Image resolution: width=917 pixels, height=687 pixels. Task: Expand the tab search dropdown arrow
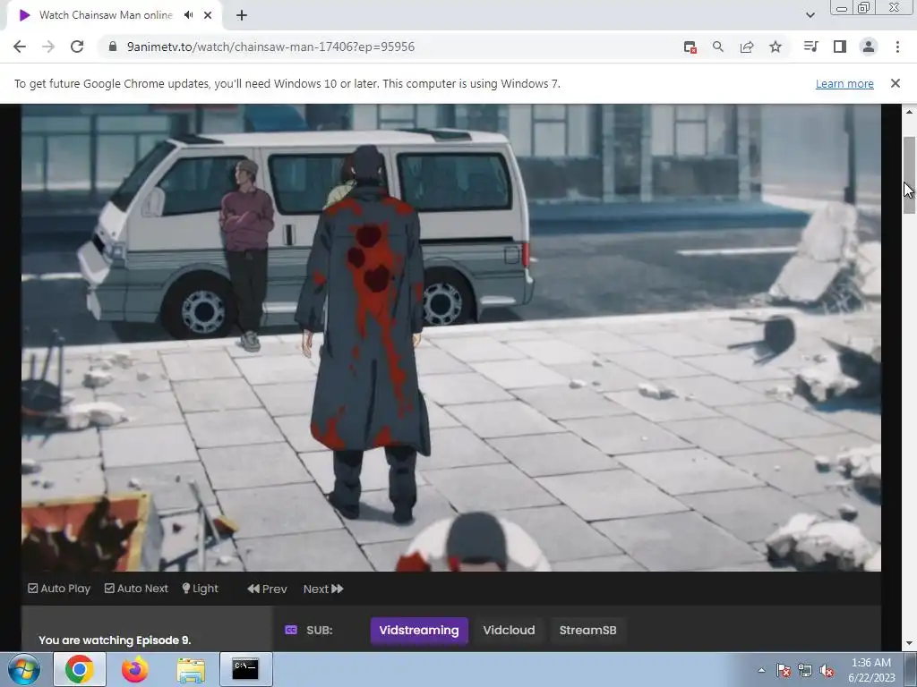(810, 15)
